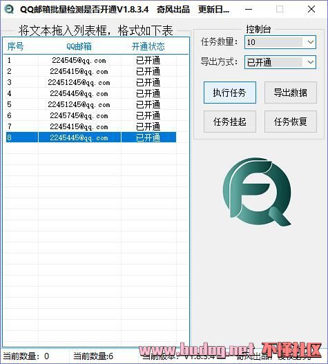328x364 pixels.
Task: Click the app icon in the title bar
Action: tap(9, 9)
